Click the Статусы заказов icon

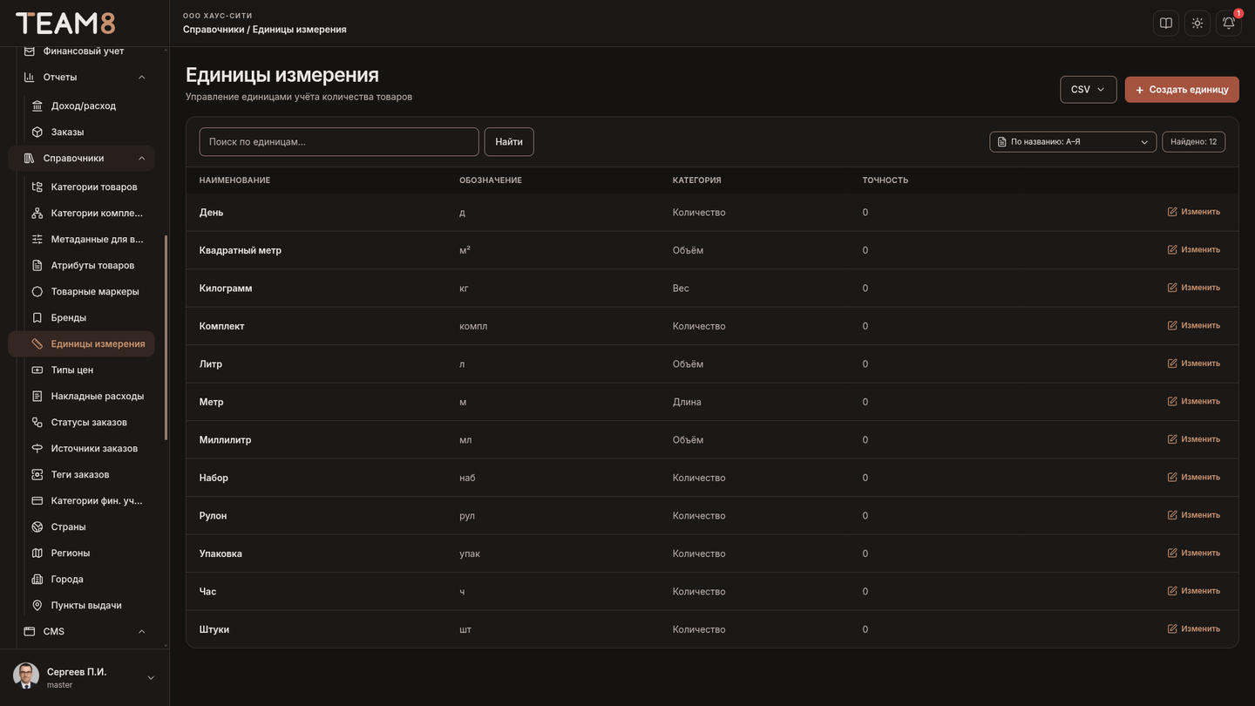click(37, 422)
